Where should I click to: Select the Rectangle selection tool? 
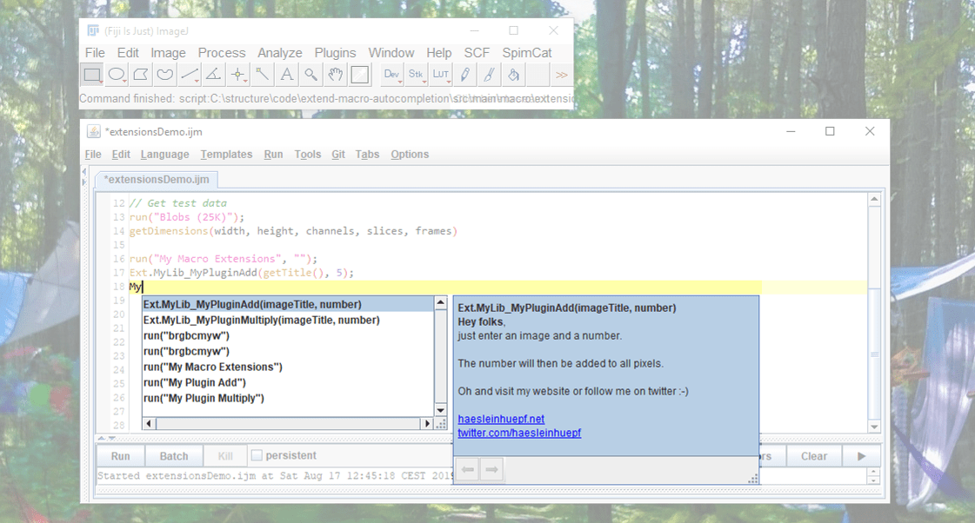[91, 75]
